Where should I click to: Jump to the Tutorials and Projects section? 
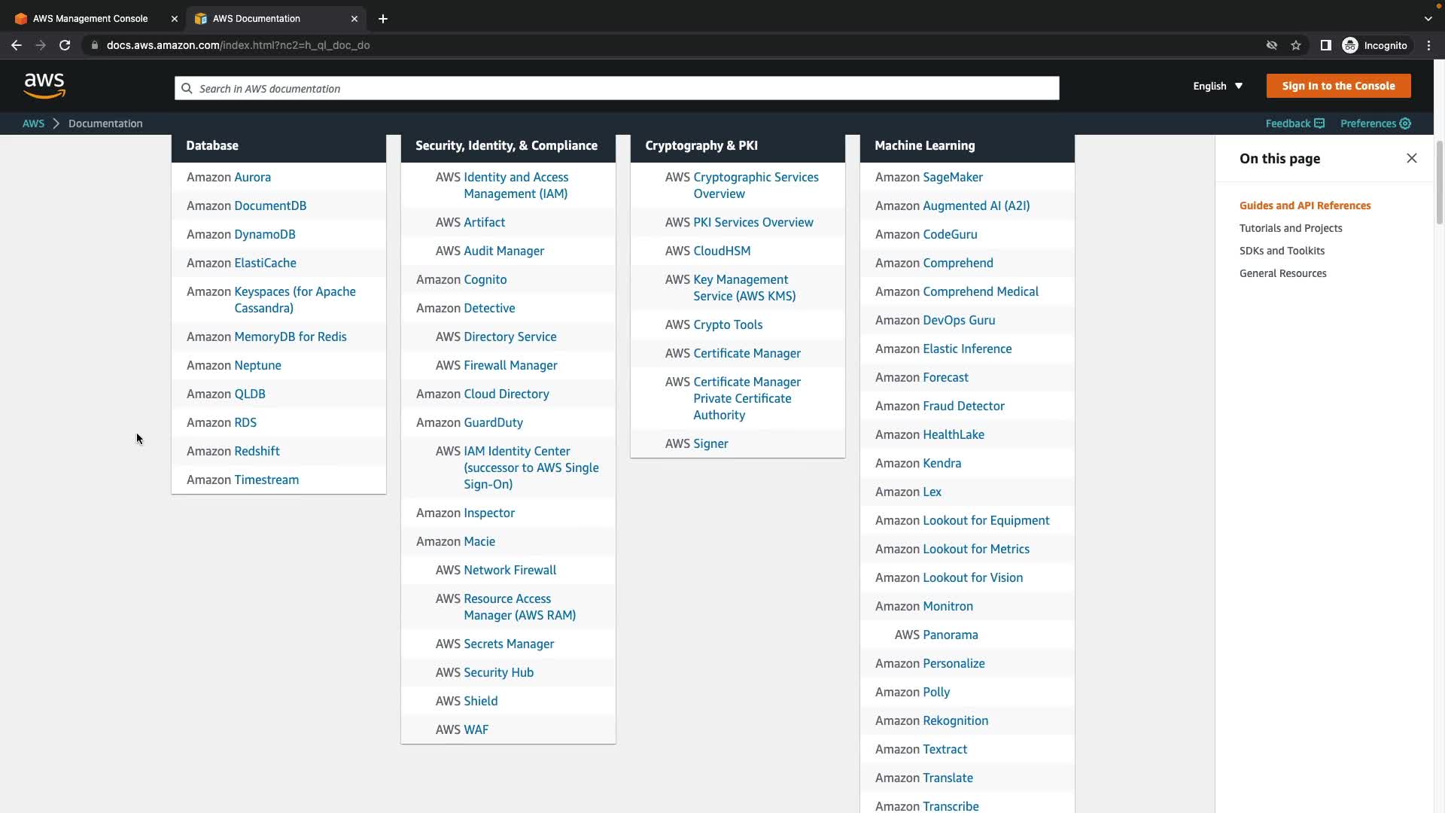click(1290, 228)
